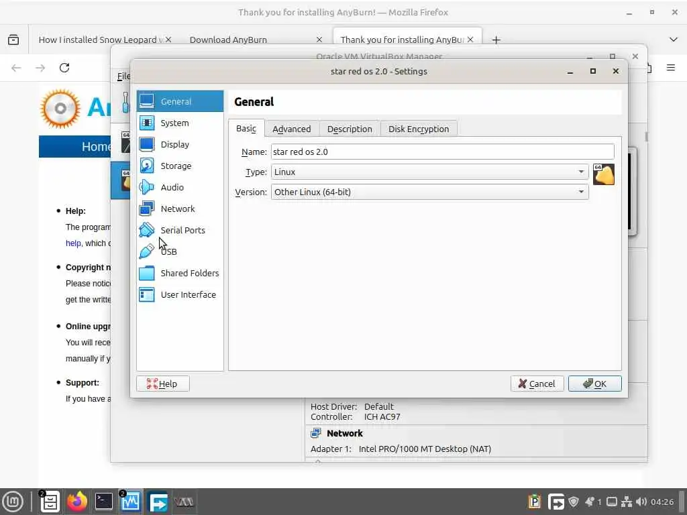Open the Type dropdown showing Linux
The width and height of the screenshot is (687, 515).
pyautogui.click(x=429, y=172)
